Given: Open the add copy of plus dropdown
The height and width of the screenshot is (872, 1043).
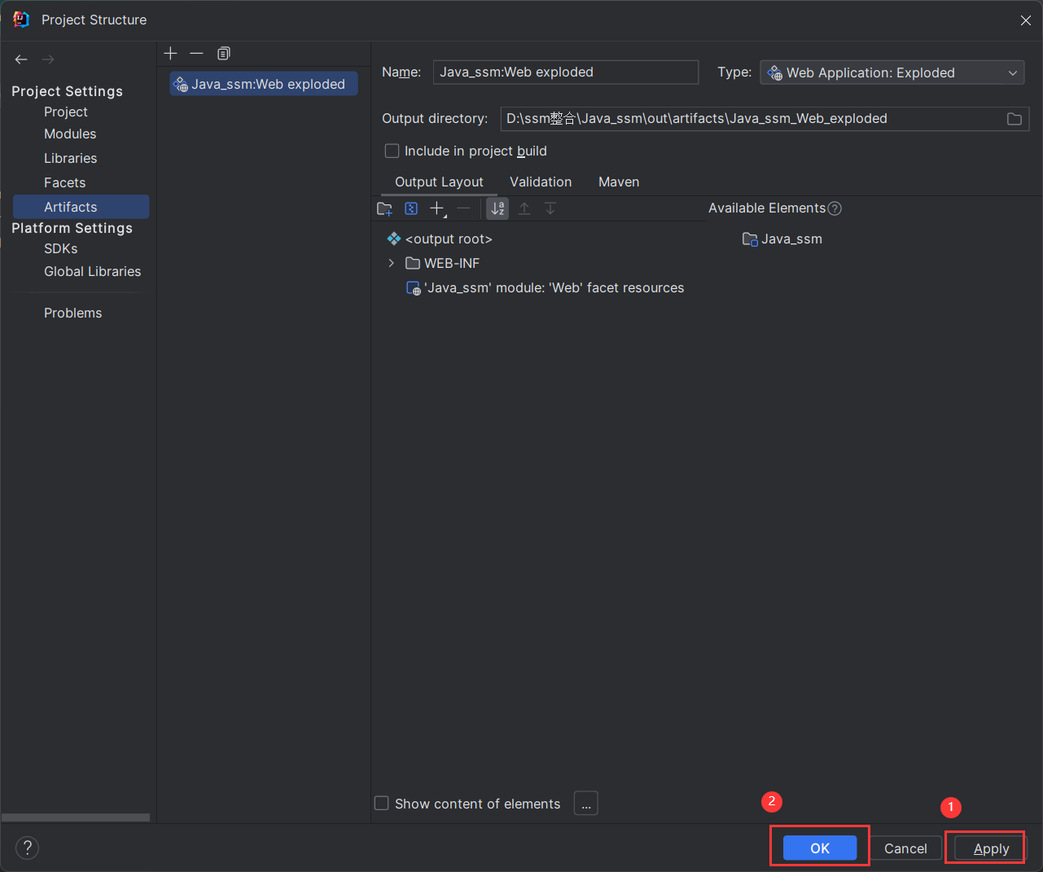Looking at the screenshot, I should tap(438, 209).
